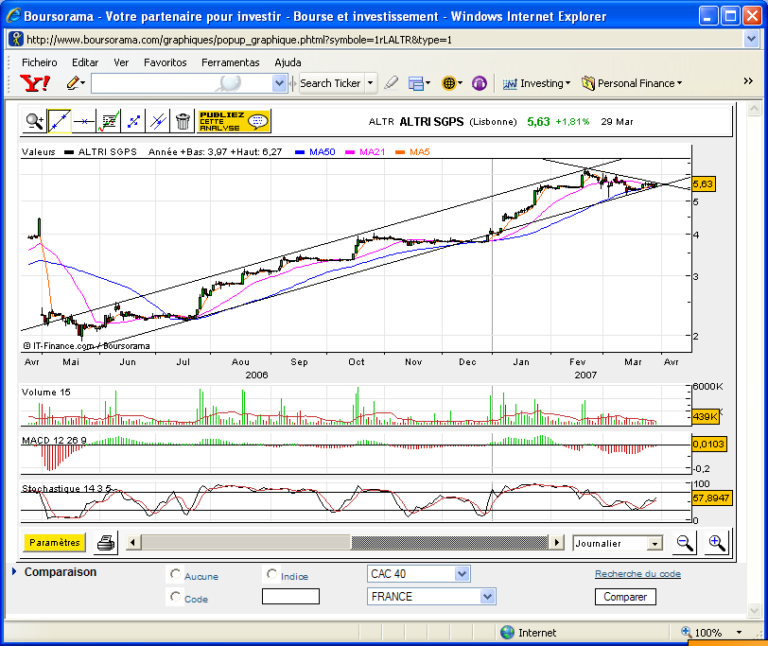Select the Aucune radio button
Viewport: 768px width, 646px height.
pos(175,573)
